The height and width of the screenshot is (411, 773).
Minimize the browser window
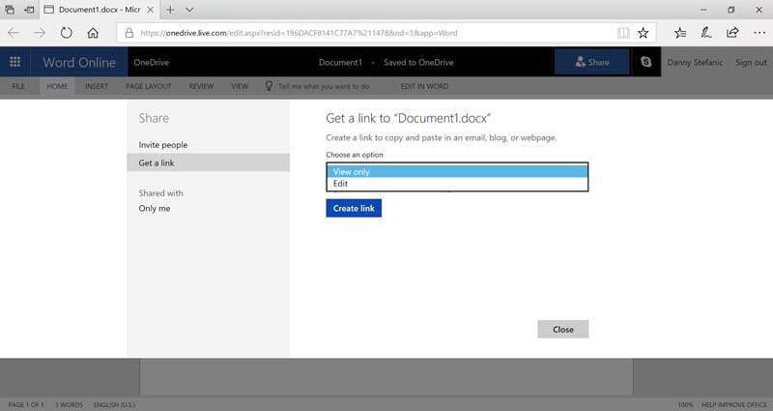point(703,10)
